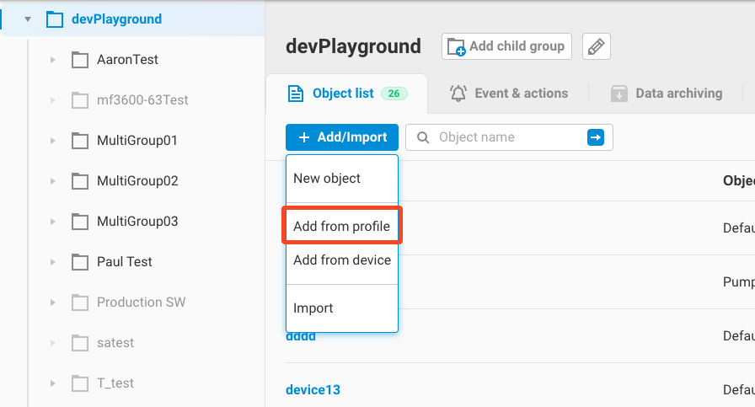Screen dimensions: 755x407
Task: Click the Event & actions bell icon
Action: click(458, 94)
